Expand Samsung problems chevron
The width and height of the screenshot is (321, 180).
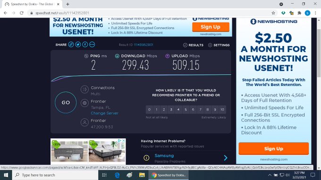[225, 158]
